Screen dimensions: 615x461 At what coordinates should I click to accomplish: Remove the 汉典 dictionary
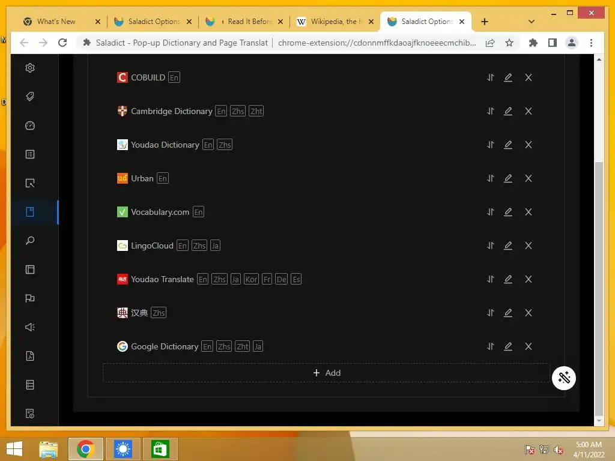pyautogui.click(x=529, y=313)
